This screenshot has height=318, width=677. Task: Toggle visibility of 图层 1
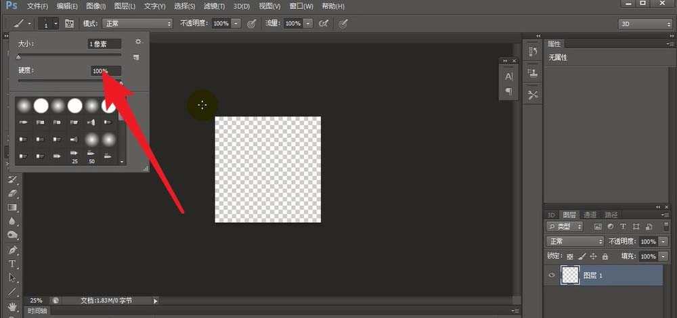tap(552, 275)
